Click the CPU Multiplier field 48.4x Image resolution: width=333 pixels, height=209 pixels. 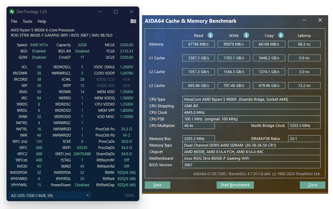199,126
